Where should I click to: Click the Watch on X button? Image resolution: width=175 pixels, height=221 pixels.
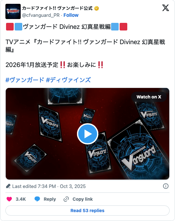click(x=149, y=97)
